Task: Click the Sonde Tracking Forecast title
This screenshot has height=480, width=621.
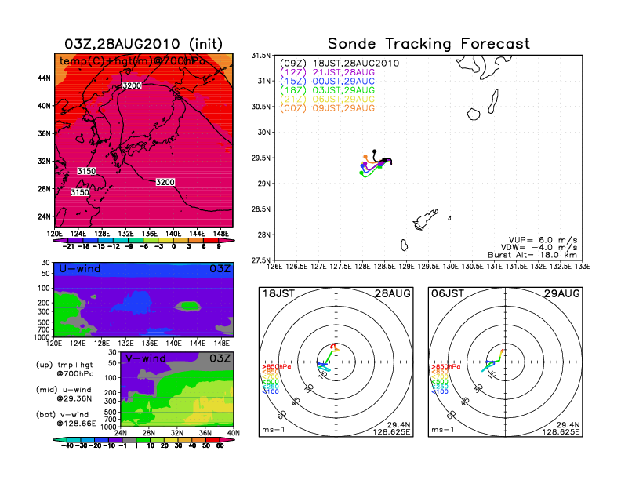Action: tap(429, 44)
